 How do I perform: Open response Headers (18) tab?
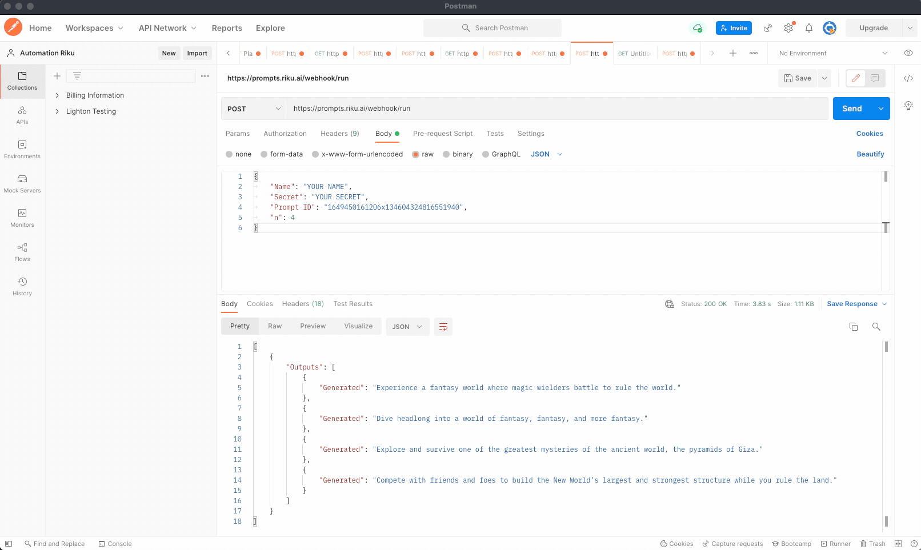(x=303, y=304)
